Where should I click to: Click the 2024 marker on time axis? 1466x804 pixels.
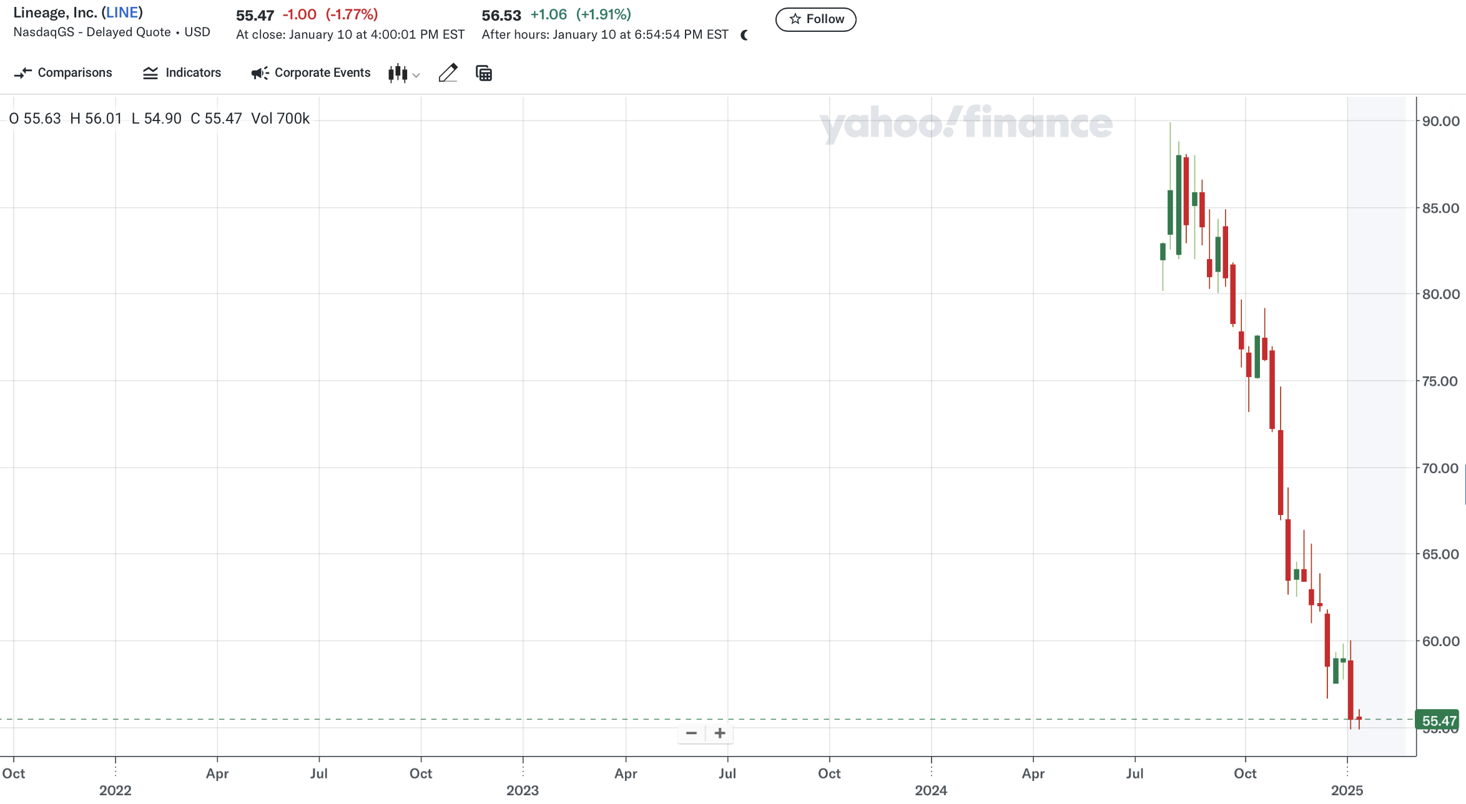931,790
